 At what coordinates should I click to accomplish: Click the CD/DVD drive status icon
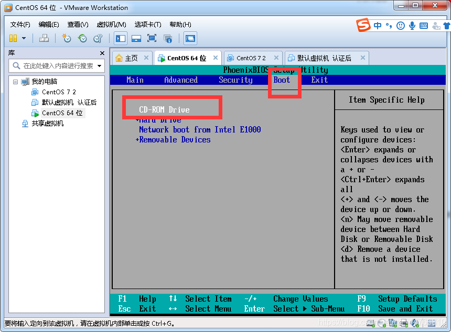[382, 323]
